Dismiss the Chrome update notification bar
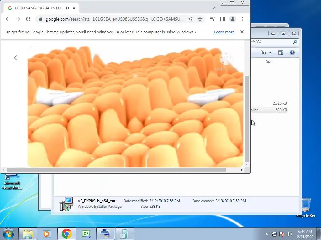The width and height of the screenshot is (321, 240). [x=242, y=32]
